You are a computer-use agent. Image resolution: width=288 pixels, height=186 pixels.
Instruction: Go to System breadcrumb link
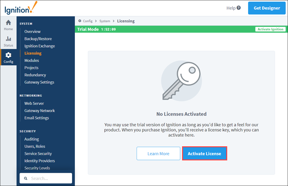pos(105,21)
